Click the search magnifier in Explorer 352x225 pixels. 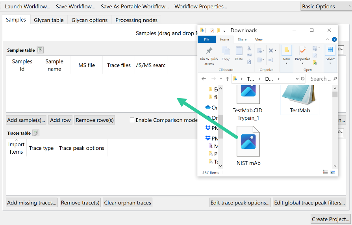tap(335, 78)
